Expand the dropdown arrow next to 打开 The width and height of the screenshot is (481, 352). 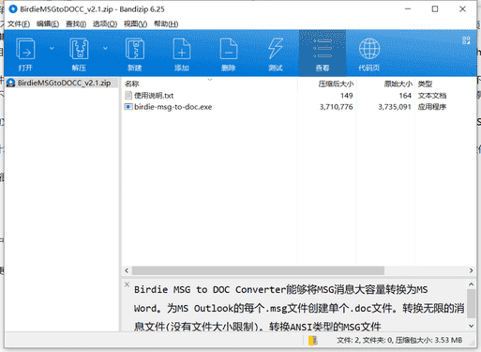(52, 48)
